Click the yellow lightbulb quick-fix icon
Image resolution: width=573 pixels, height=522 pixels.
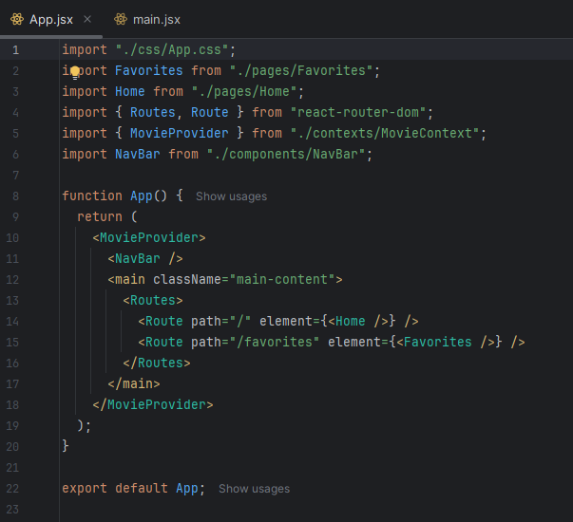coord(75,71)
